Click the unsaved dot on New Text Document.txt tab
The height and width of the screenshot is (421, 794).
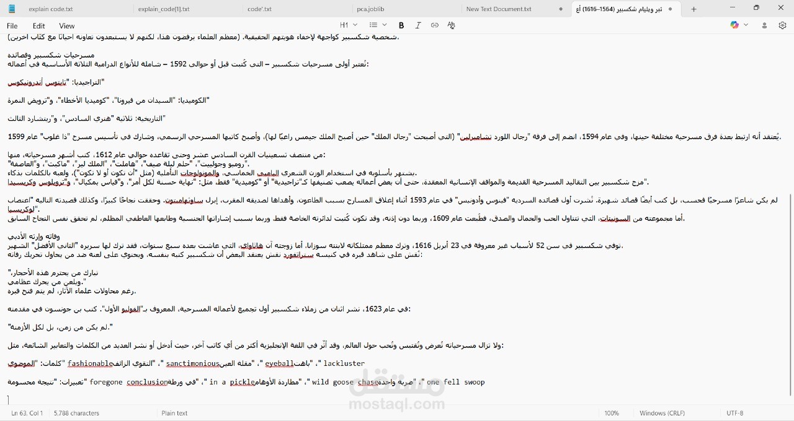pyautogui.click(x=561, y=9)
